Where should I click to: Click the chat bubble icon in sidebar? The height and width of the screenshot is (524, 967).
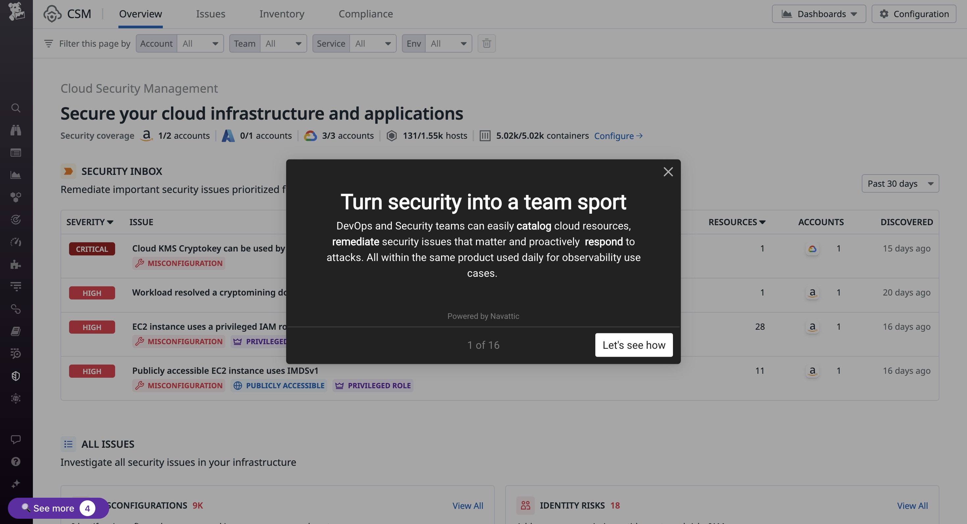(16, 439)
